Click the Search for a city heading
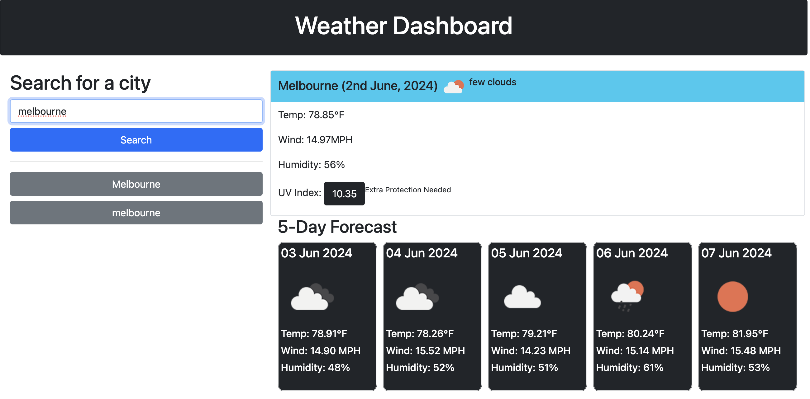The height and width of the screenshot is (399, 810). [80, 82]
